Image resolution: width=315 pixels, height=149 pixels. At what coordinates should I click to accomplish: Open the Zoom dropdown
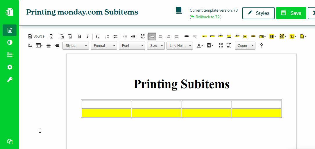(245, 46)
